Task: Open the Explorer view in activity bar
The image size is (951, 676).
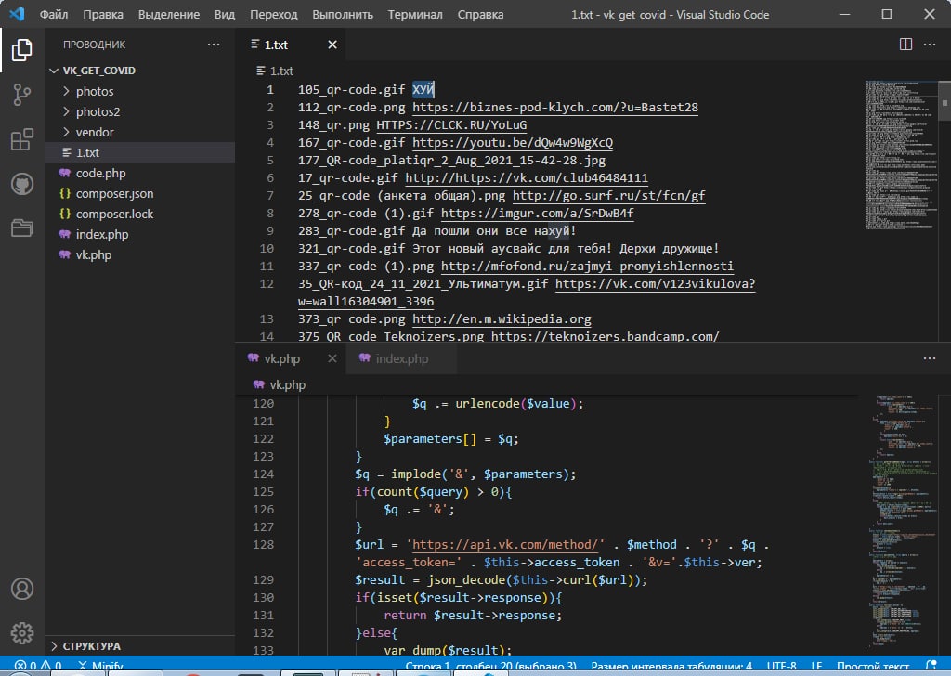Action: click(22, 50)
